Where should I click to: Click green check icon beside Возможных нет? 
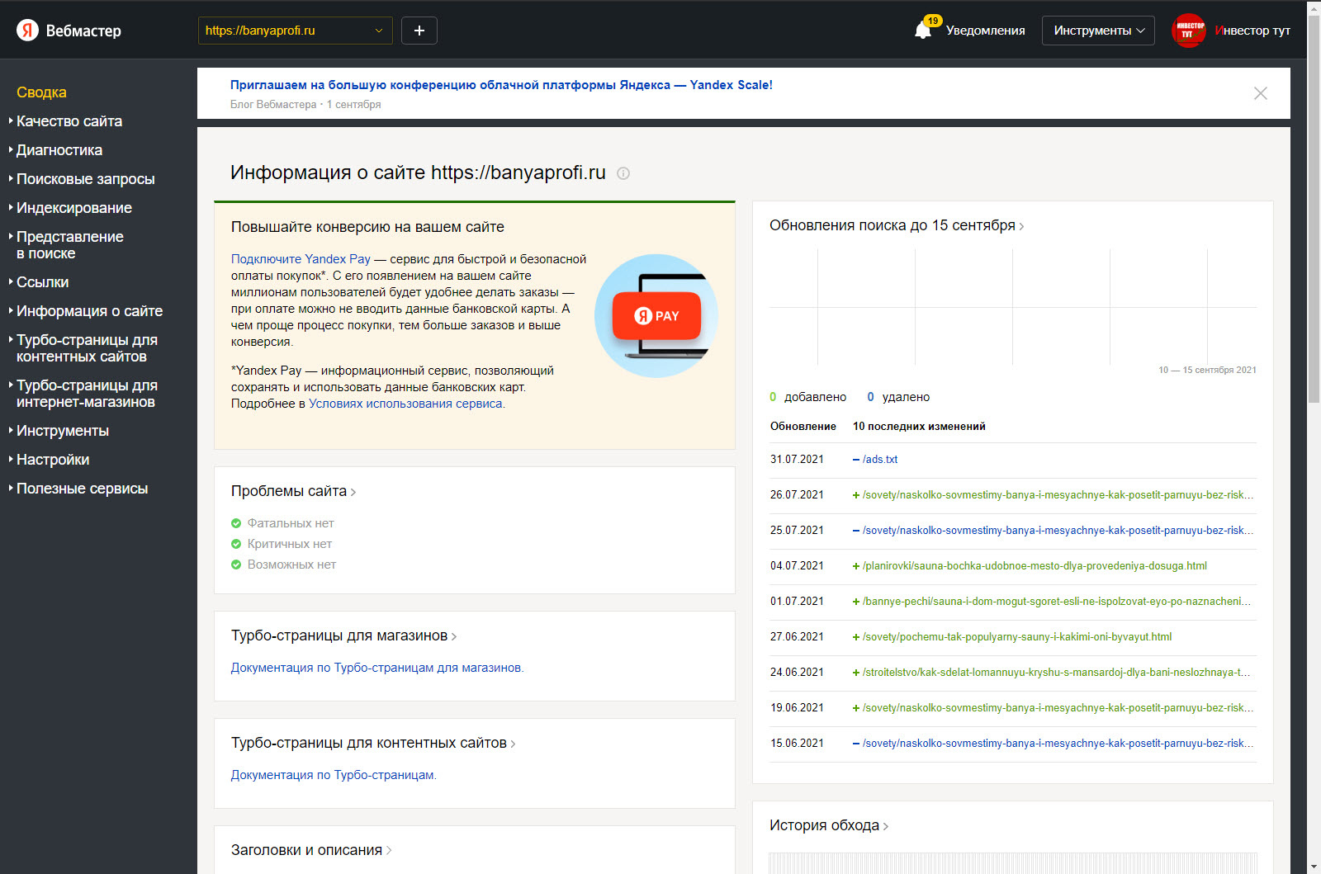(236, 565)
